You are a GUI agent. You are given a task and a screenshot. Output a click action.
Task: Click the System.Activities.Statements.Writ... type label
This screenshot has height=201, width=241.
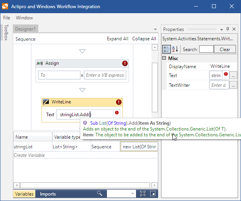pos(198,39)
